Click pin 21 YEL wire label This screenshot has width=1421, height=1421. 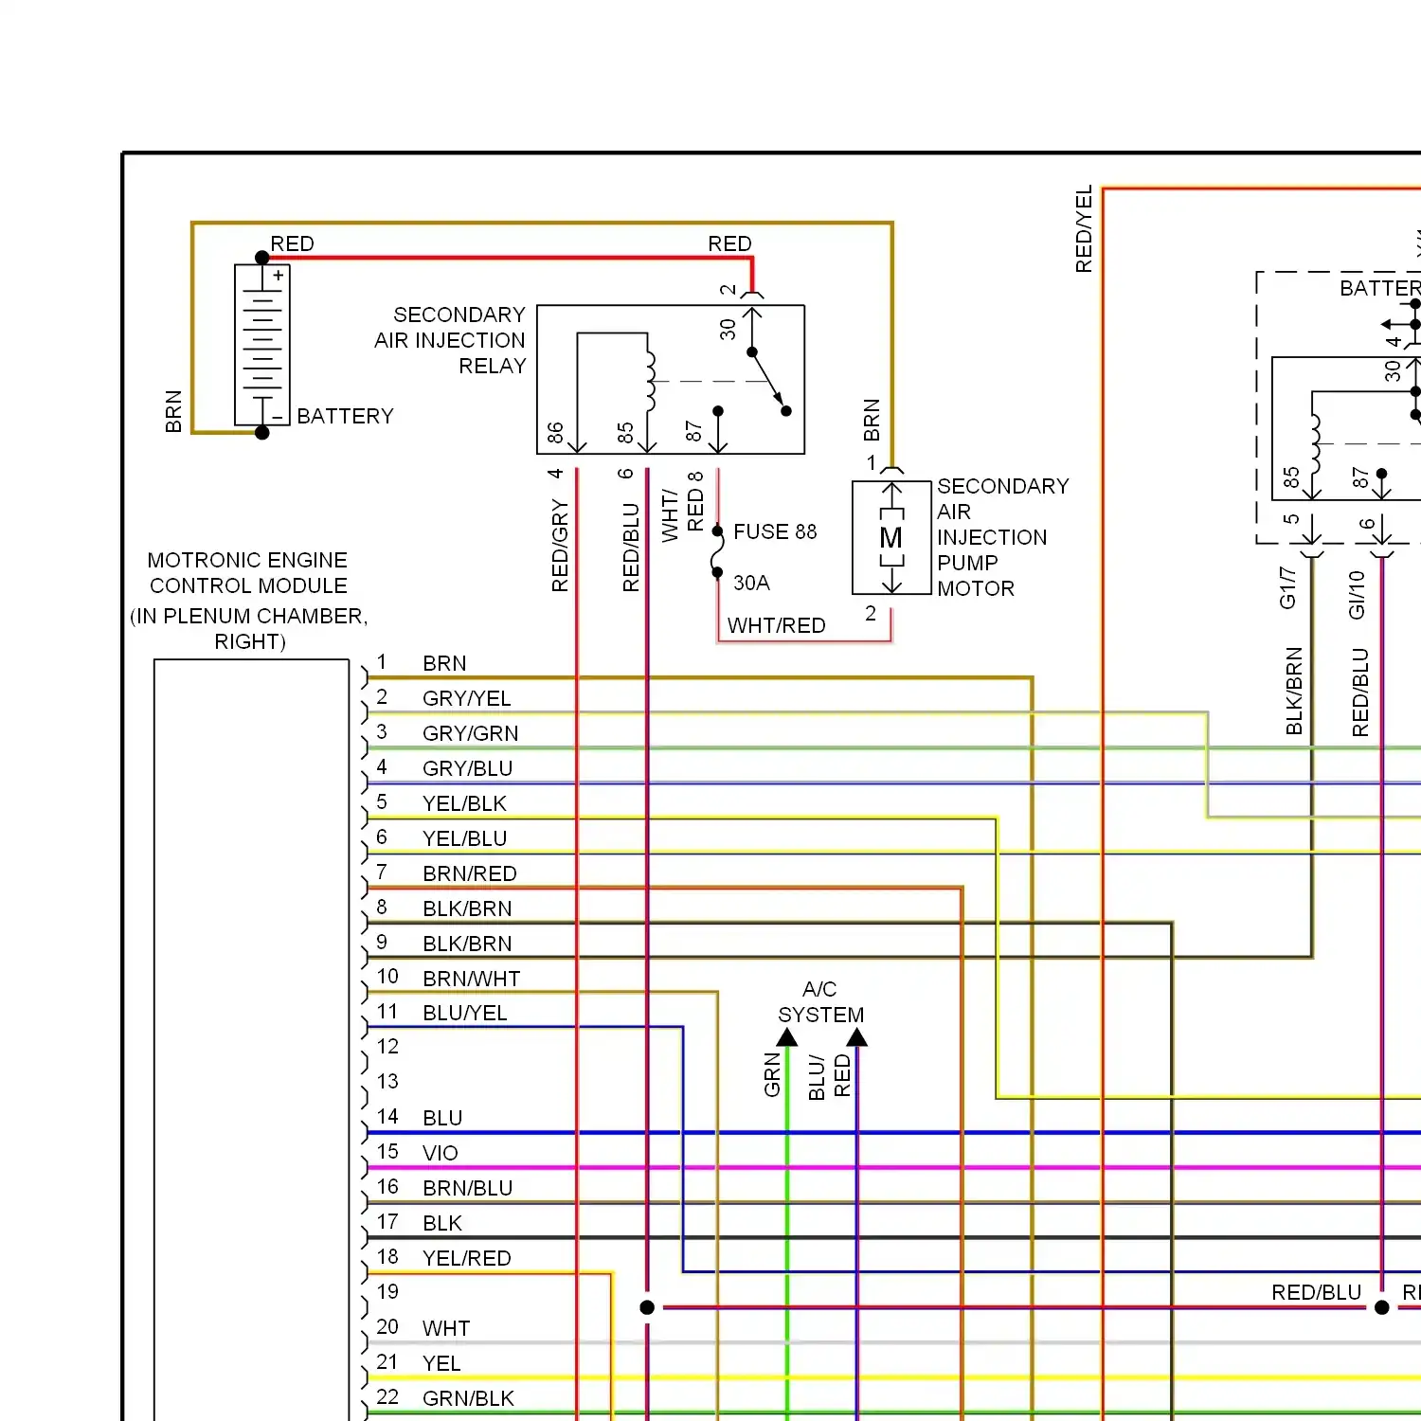[x=441, y=1363]
